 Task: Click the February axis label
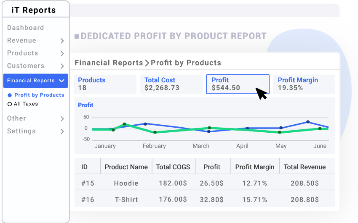coord(154,146)
